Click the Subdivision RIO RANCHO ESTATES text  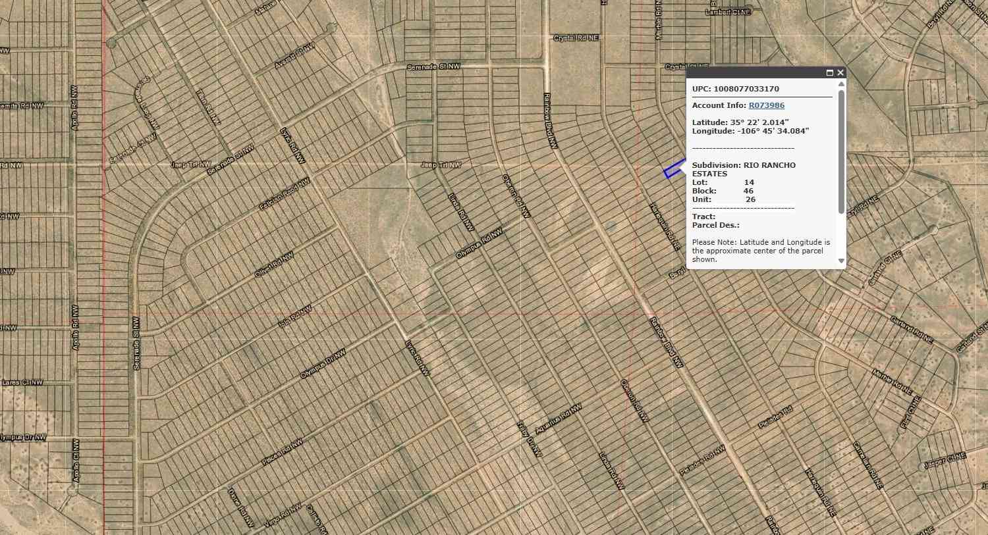(x=744, y=170)
